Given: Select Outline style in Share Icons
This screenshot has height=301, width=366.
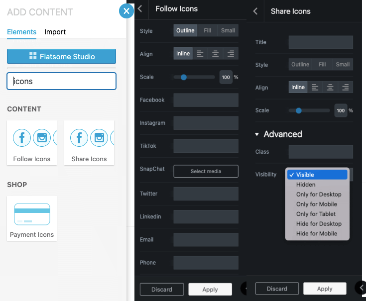Looking at the screenshot, I should [300, 64].
